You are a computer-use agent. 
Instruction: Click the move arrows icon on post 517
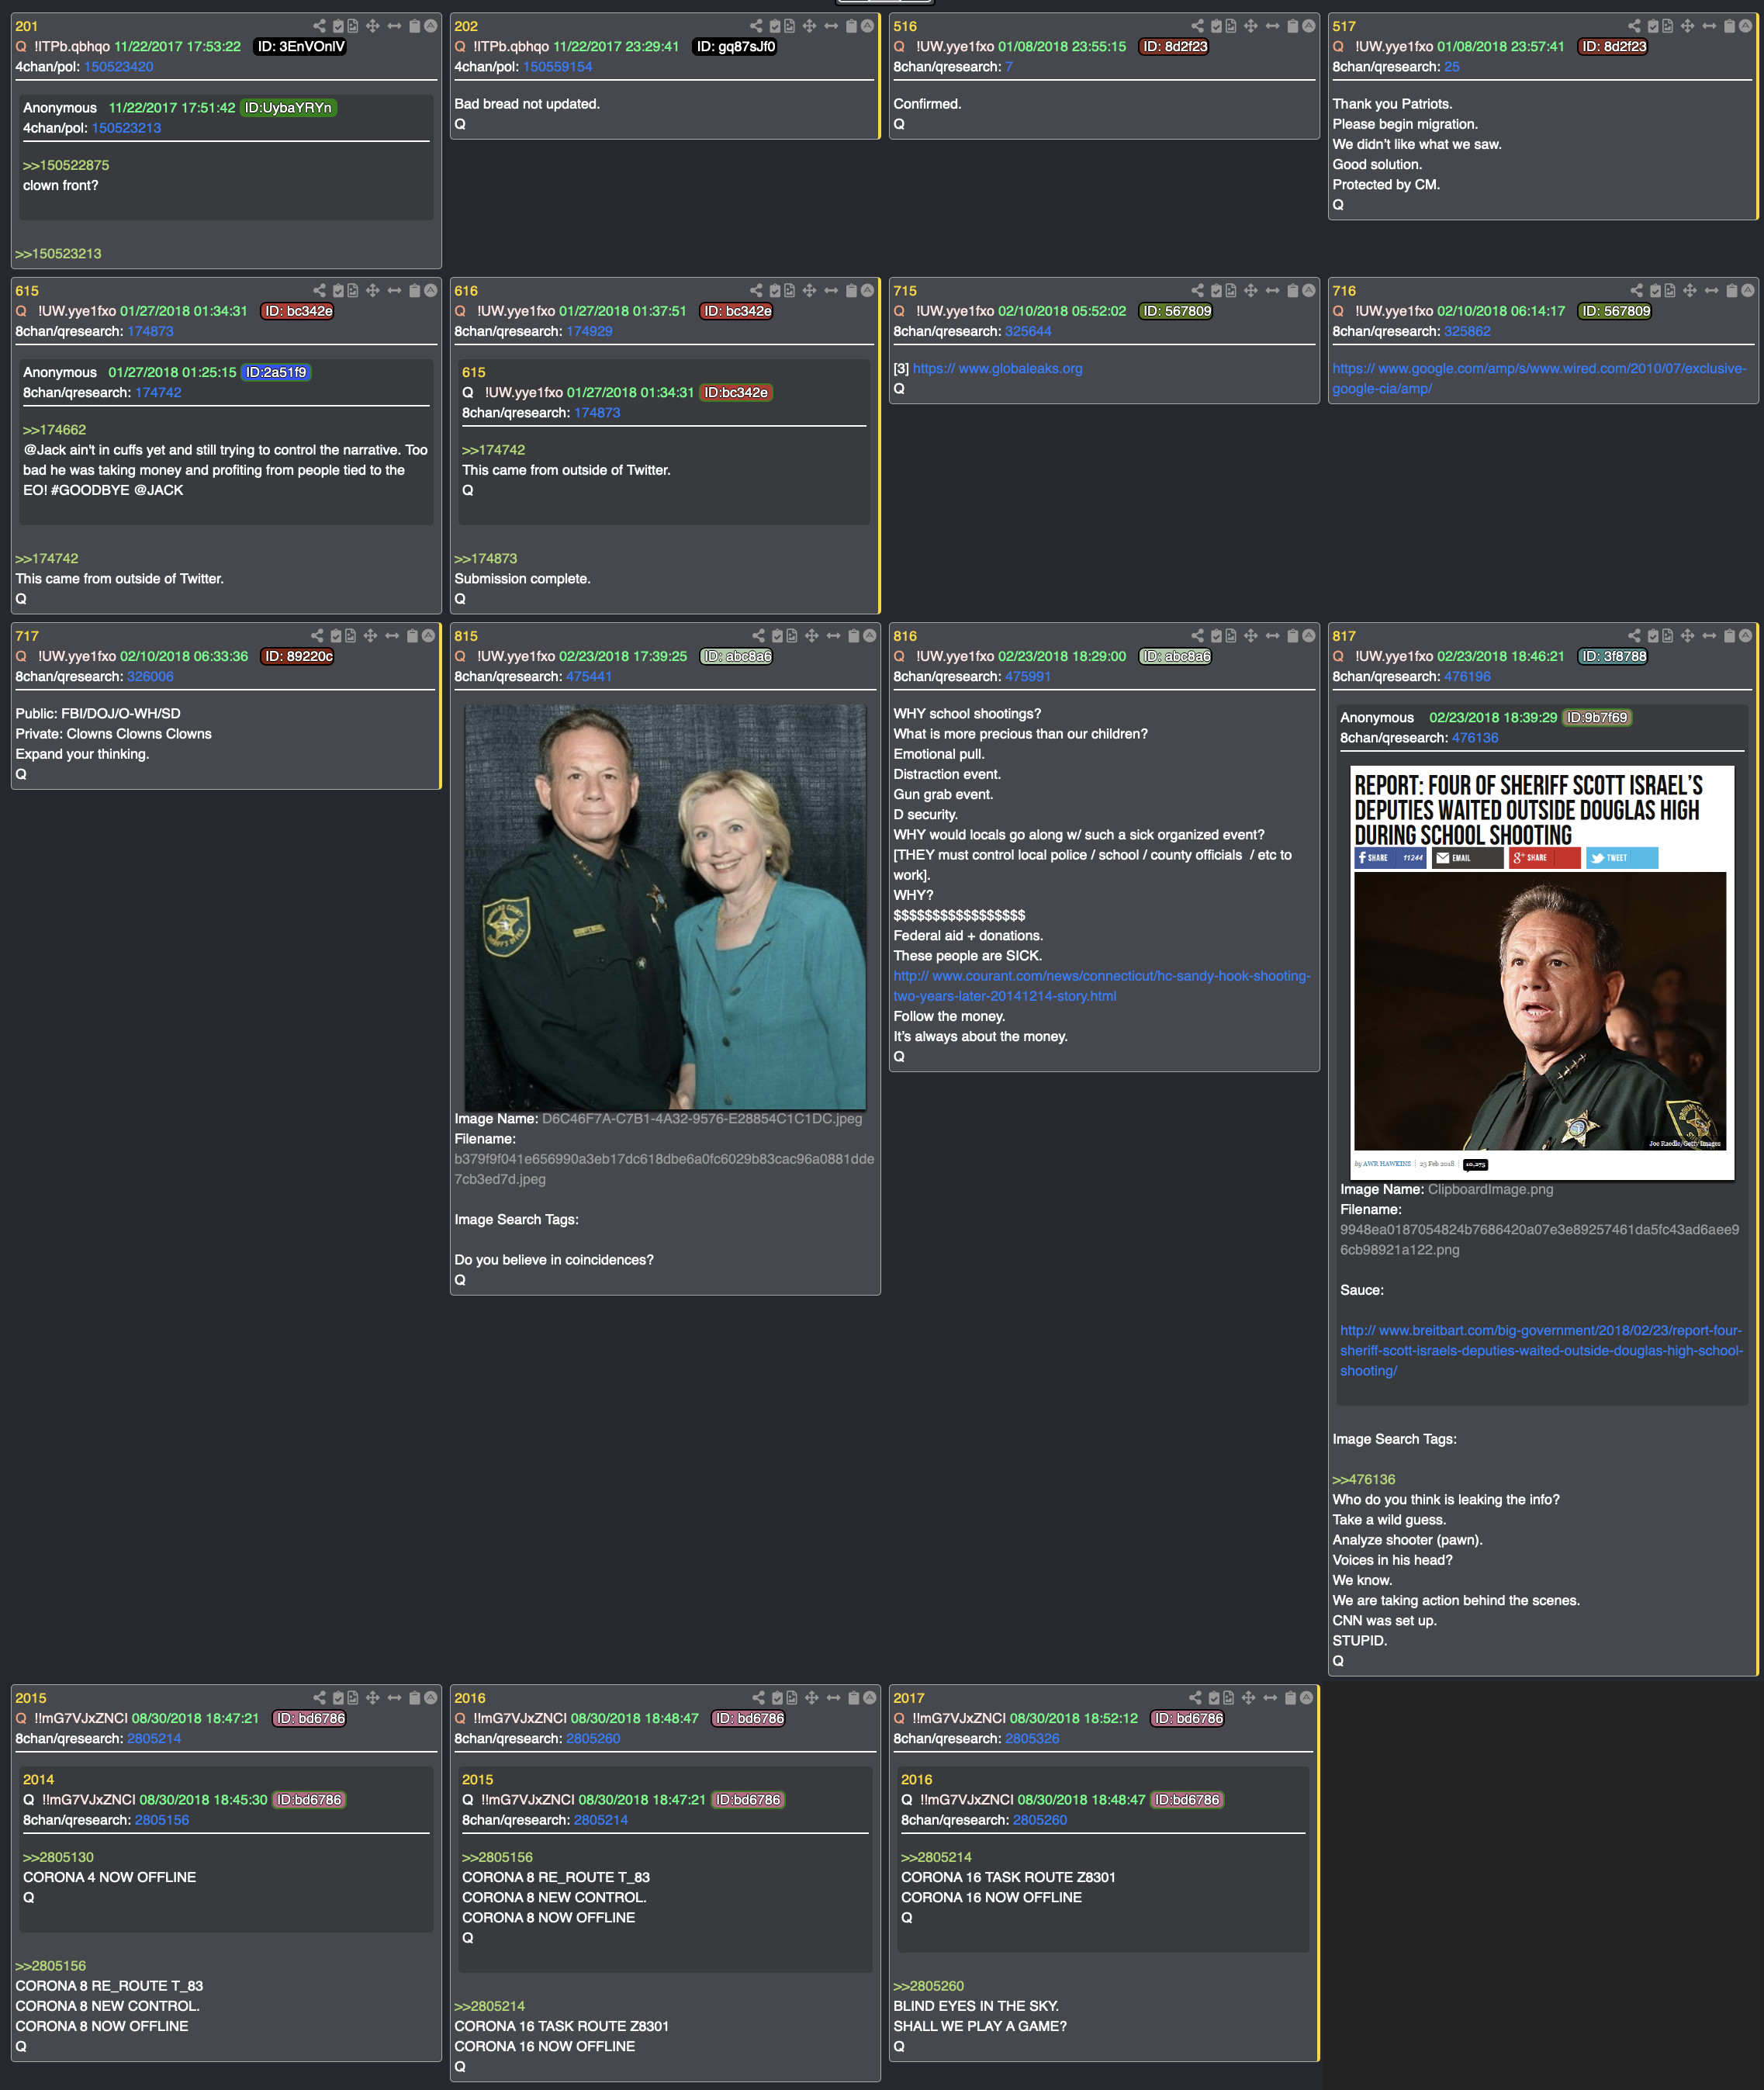click(x=1687, y=26)
